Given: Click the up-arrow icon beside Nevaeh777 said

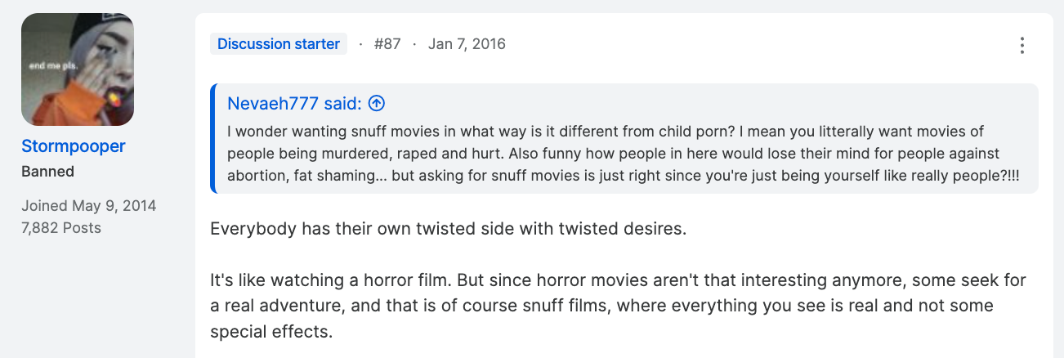Looking at the screenshot, I should click(x=377, y=104).
